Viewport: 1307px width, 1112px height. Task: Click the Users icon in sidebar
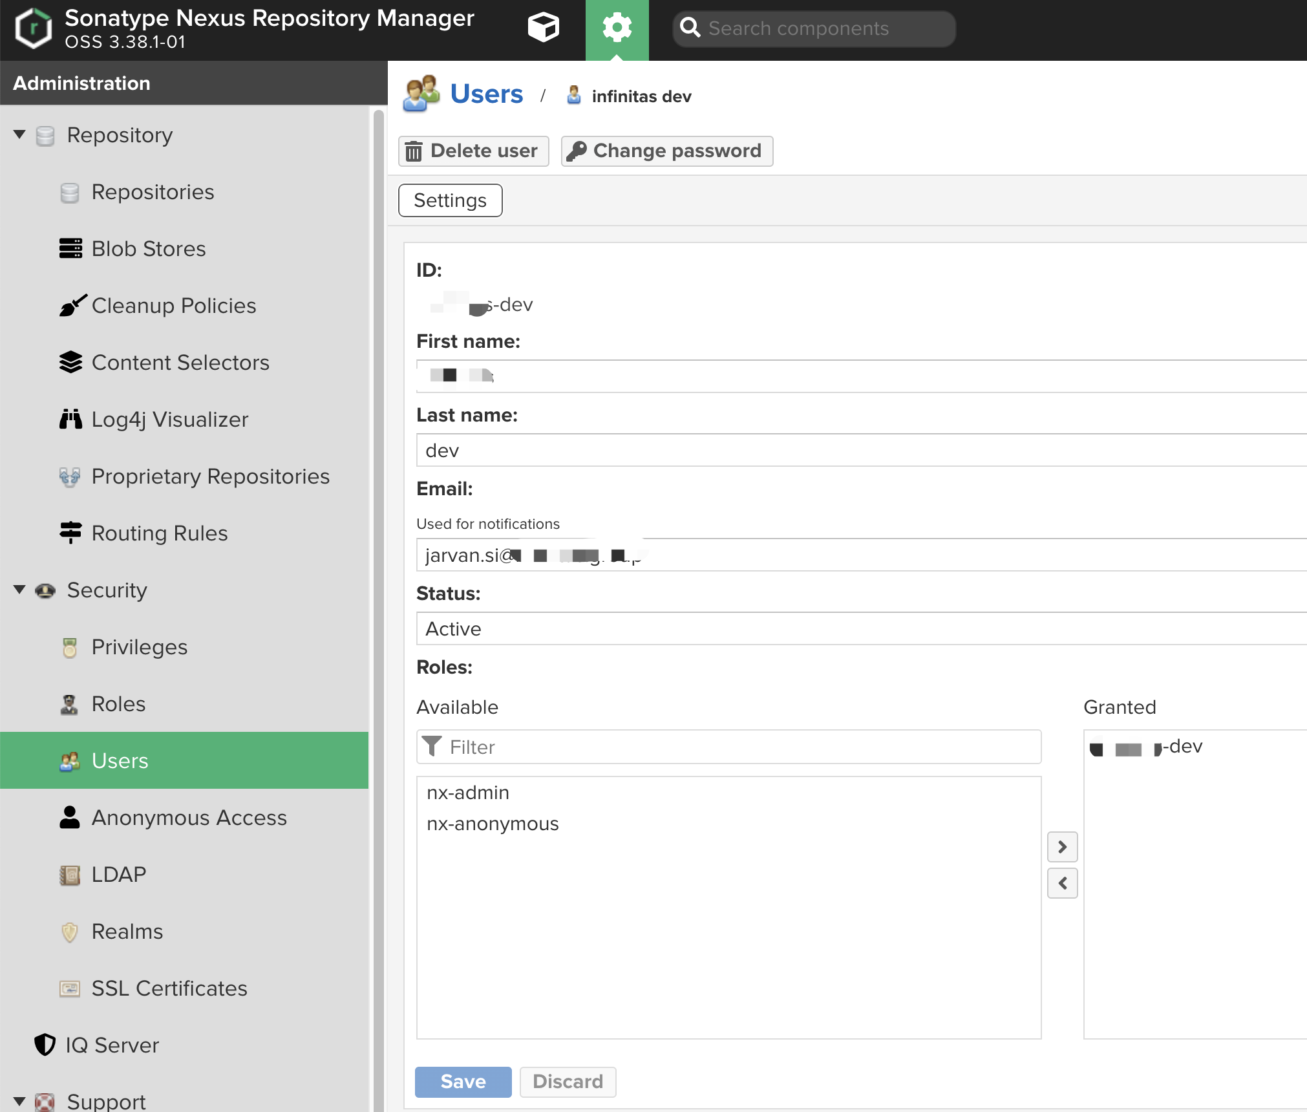(x=70, y=761)
